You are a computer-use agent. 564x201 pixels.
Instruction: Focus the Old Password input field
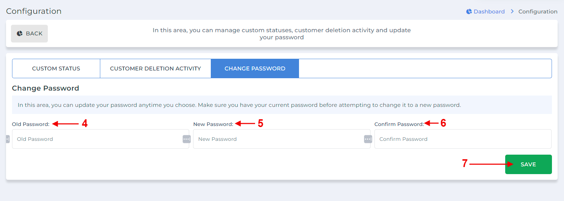[101, 139]
